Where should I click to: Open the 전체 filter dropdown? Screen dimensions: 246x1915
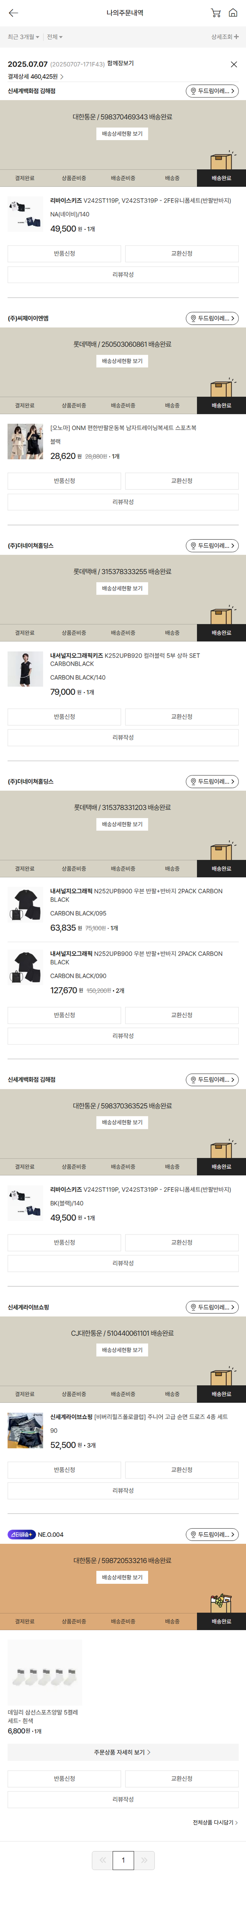click(x=54, y=36)
